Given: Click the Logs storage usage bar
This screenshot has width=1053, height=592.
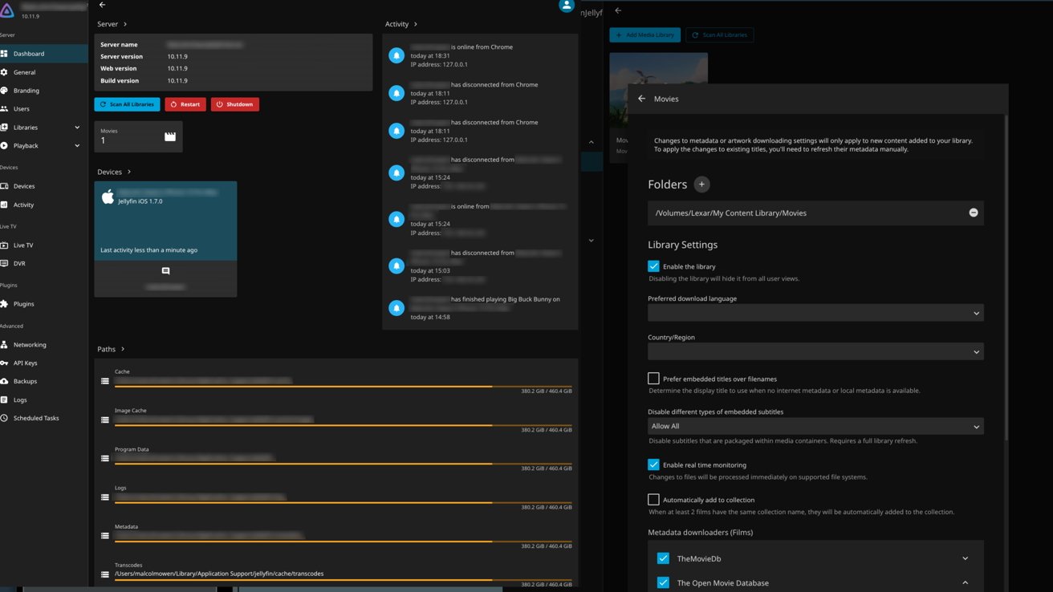Looking at the screenshot, I should click(x=344, y=503).
